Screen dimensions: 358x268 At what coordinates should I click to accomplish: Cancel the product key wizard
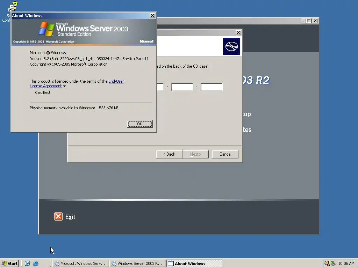pyautogui.click(x=225, y=154)
